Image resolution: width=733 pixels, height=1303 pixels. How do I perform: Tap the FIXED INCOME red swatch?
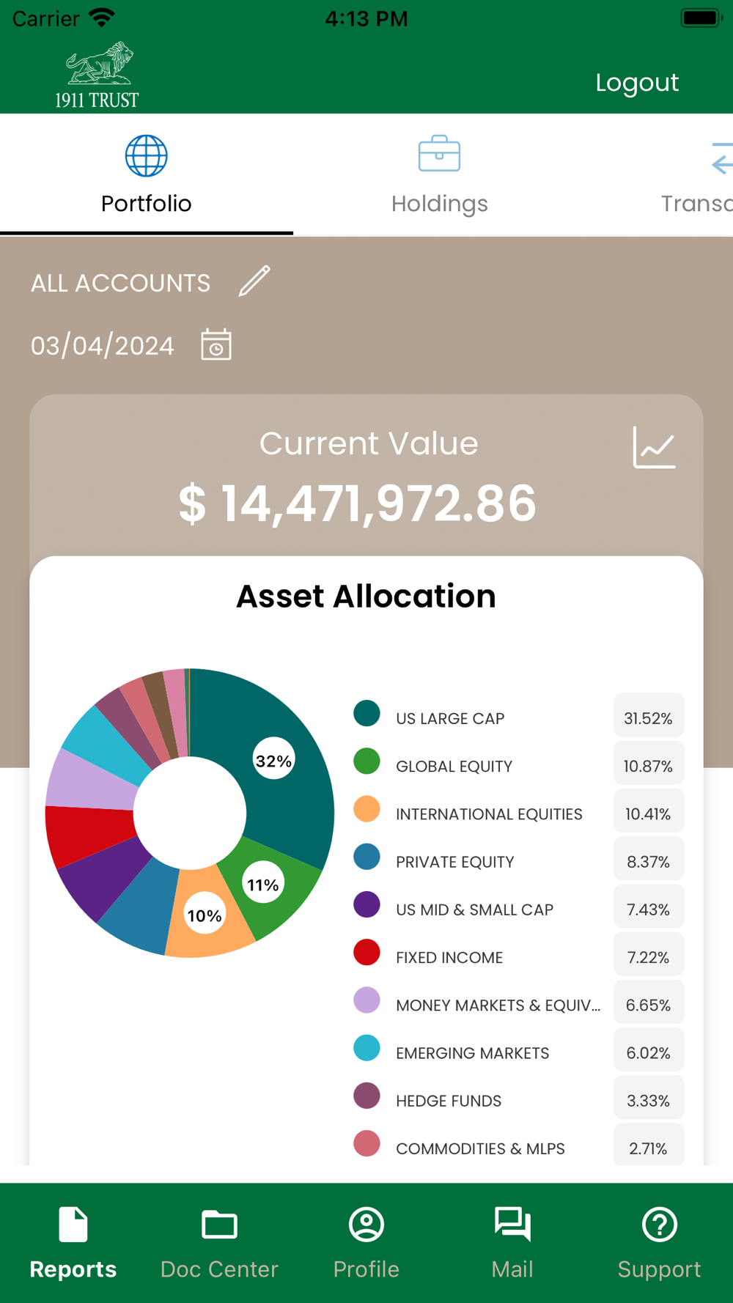click(366, 952)
